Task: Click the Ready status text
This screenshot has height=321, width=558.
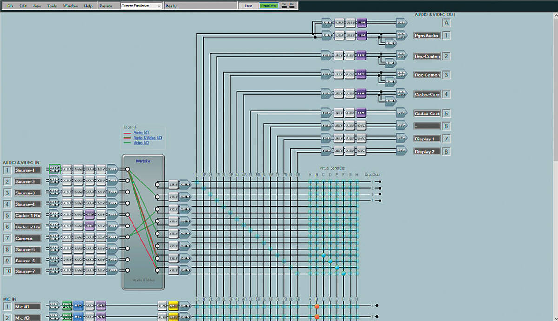Action: tap(171, 6)
